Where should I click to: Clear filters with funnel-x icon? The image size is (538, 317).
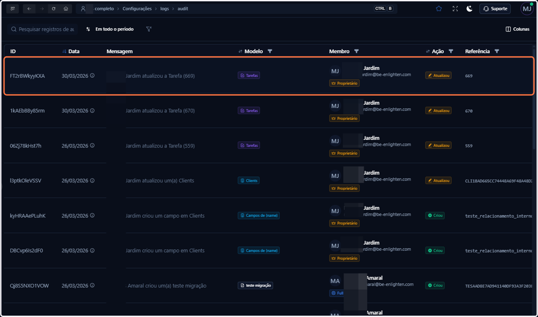149,29
